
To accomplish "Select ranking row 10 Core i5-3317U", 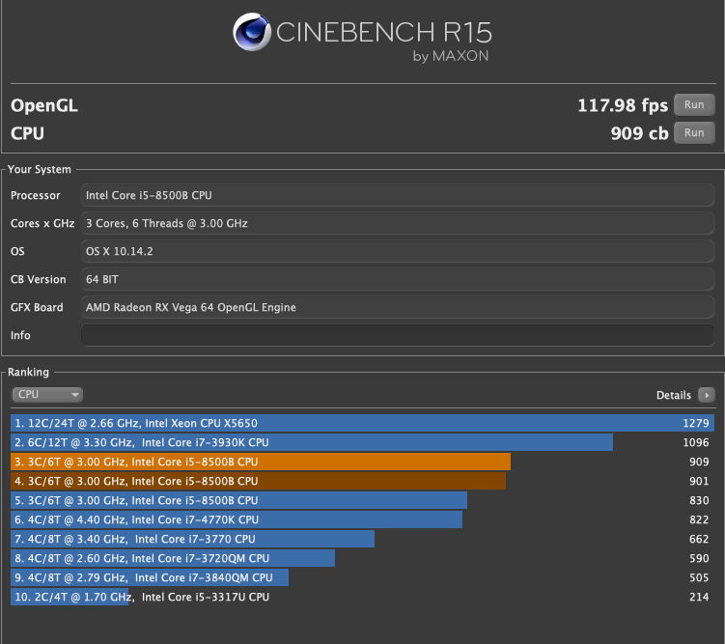I will coord(363,597).
